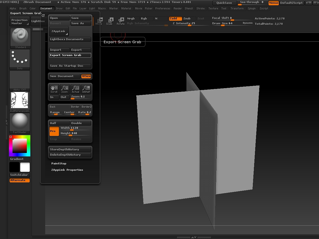Click the QuickSave button

click(x=224, y=3)
